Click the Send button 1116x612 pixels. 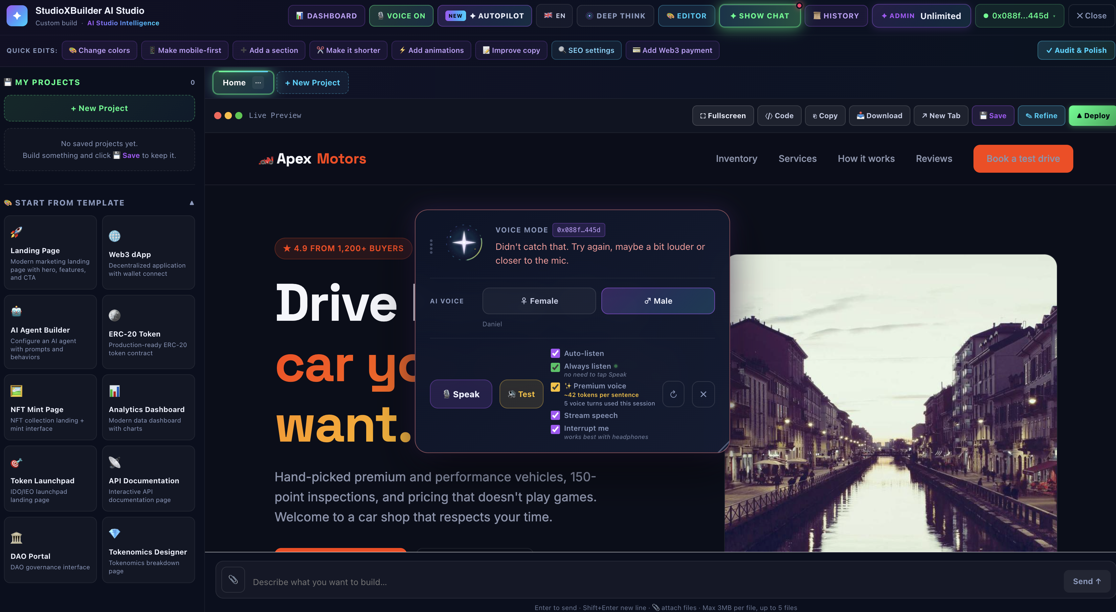(1086, 581)
